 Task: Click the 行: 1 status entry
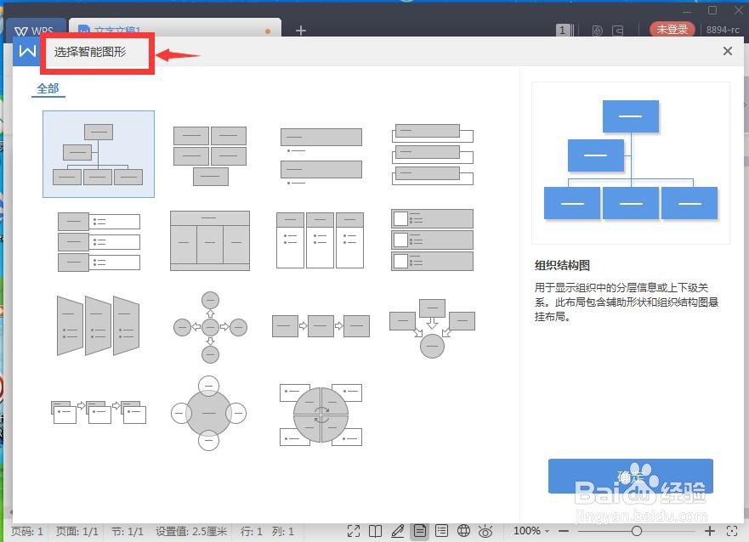[x=252, y=531]
